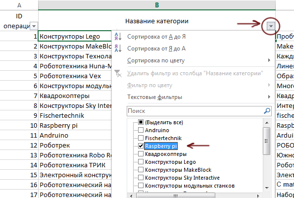294x198 pixels.
Task: Select cell Квадрокоптеры in row 7
Action: coord(75,96)
